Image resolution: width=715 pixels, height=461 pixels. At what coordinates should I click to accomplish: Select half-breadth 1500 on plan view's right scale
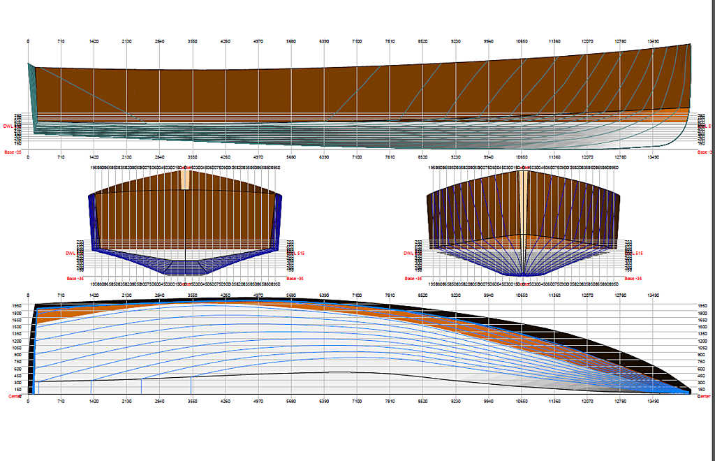pos(702,327)
